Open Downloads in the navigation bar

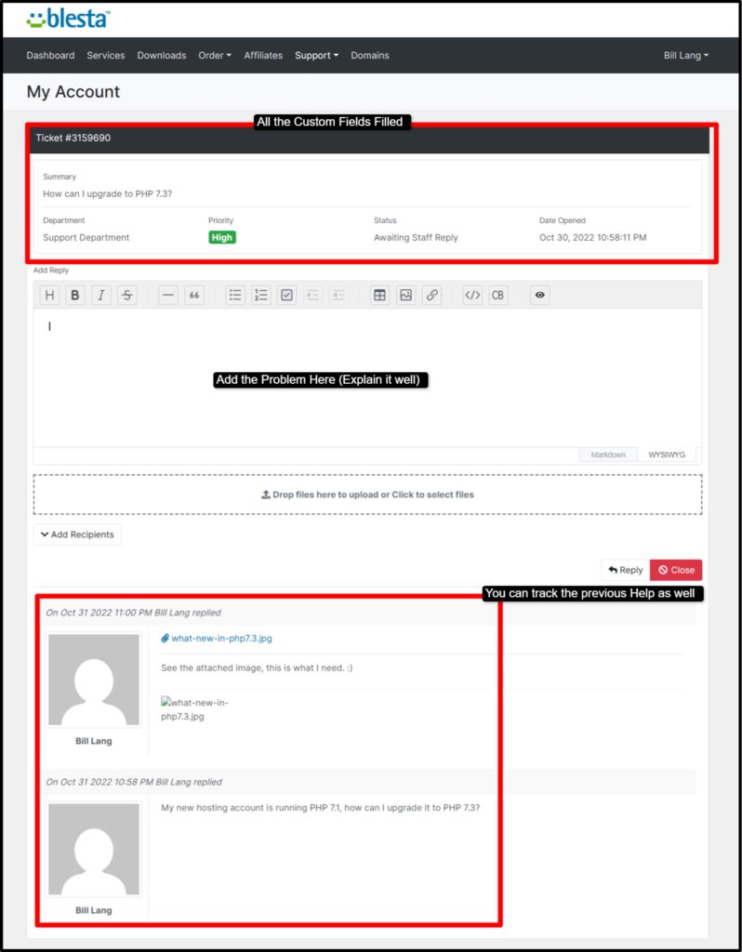162,55
